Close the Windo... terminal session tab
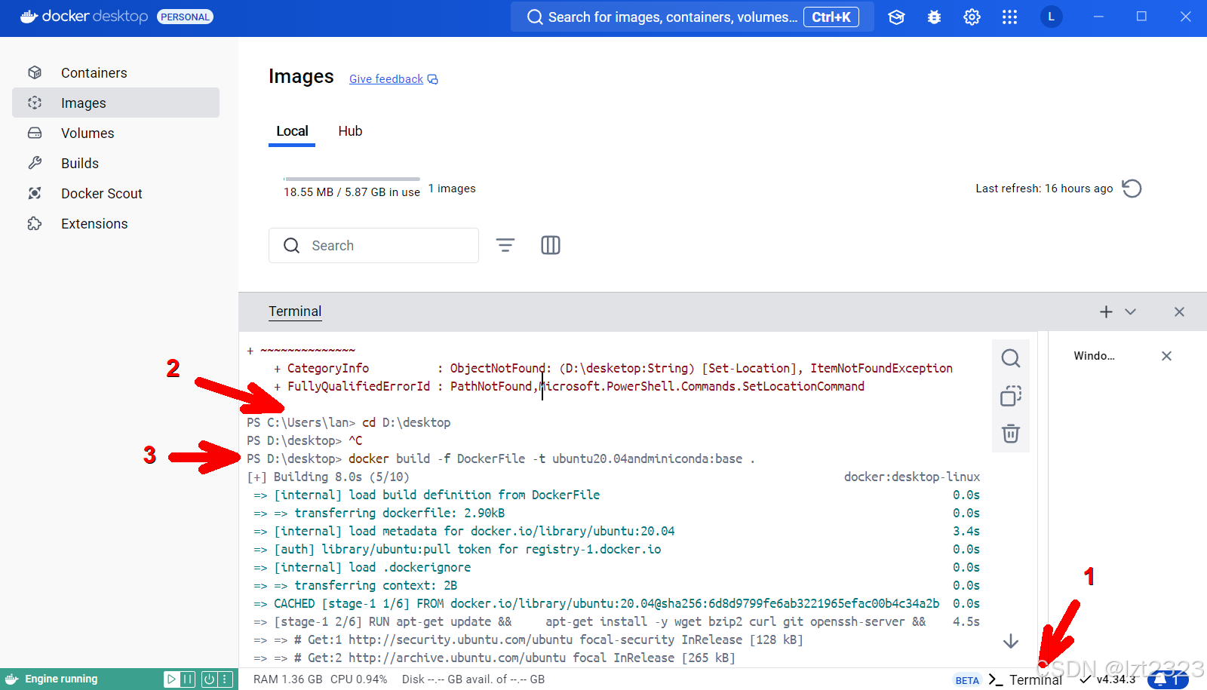This screenshot has width=1207, height=690. 1166,356
